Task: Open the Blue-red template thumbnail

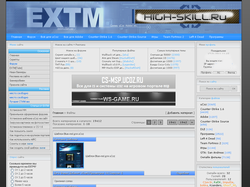Action: (70, 156)
